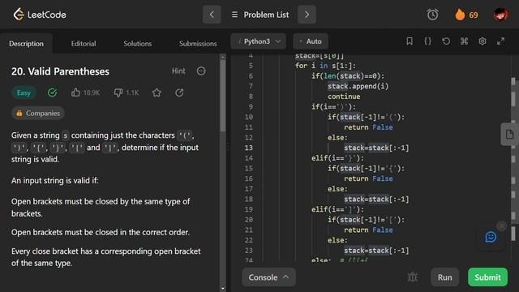Switch to the Submissions tab
Image resolution: width=519 pixels, height=292 pixels.
click(x=198, y=43)
